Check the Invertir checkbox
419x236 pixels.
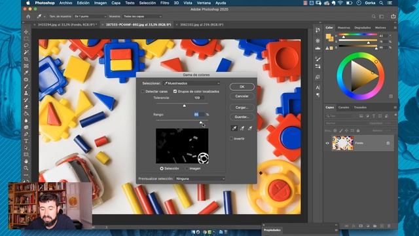click(x=231, y=138)
